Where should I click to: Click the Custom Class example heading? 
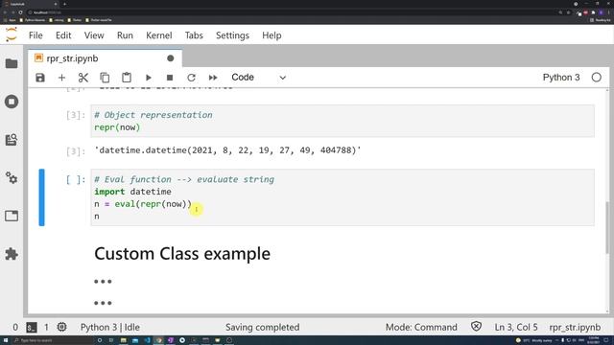click(x=182, y=253)
